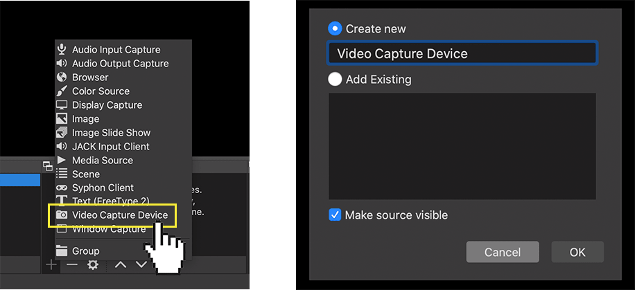Click the Color Source paintbrush icon

62,91
